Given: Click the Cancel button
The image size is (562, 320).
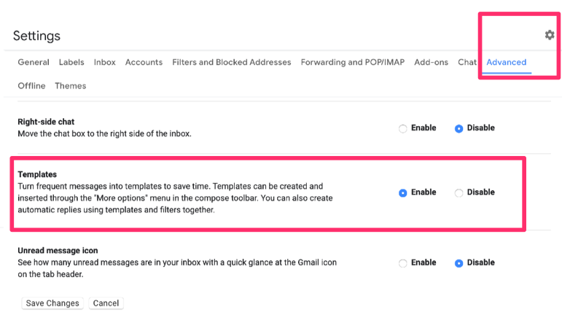Looking at the screenshot, I should (106, 303).
